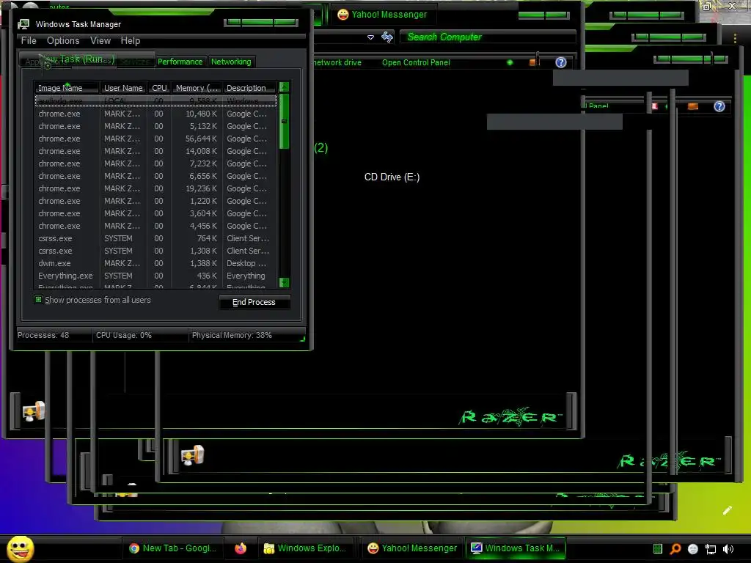The height and width of the screenshot is (563, 751).
Task: Select Everything.exe row owned by SYSTEM
Action: (x=155, y=276)
